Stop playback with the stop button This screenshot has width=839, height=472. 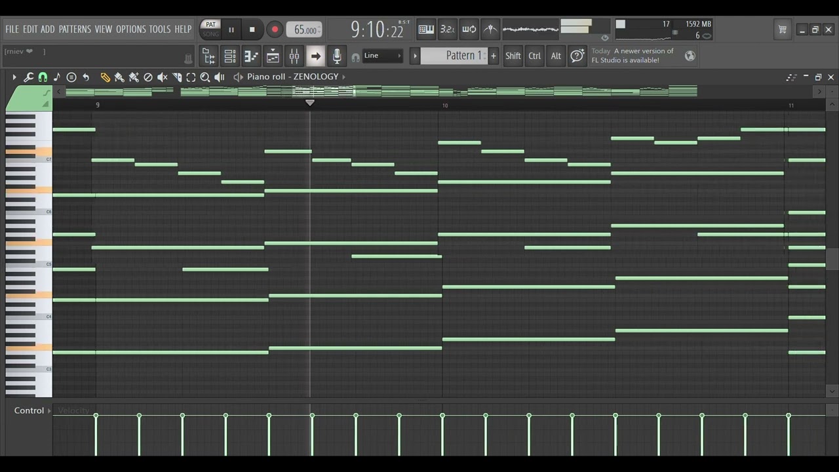[252, 29]
